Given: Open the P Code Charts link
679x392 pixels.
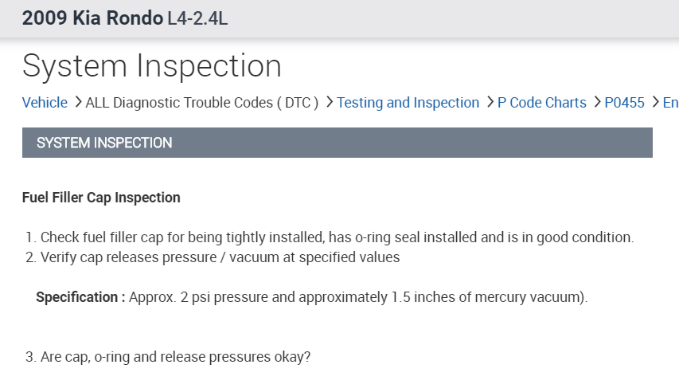Looking at the screenshot, I should [541, 103].
